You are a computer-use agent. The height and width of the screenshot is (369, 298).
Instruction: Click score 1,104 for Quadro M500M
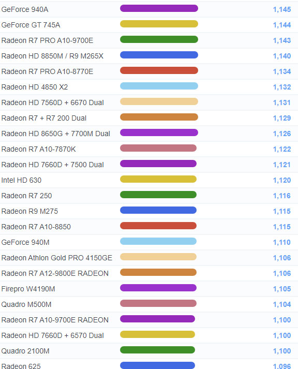point(282,304)
